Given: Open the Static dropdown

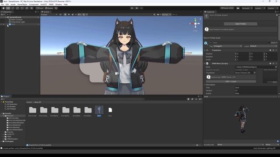Looking at the screenshot, I should [x=274, y=43].
